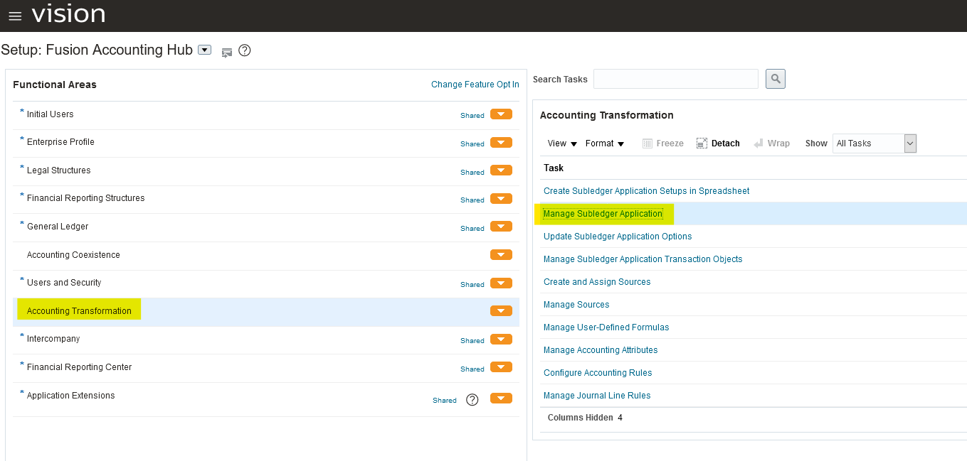Viewport: 967px width, 461px height.
Task: Open orange actions dropdown for Initial Users
Action: coord(501,114)
